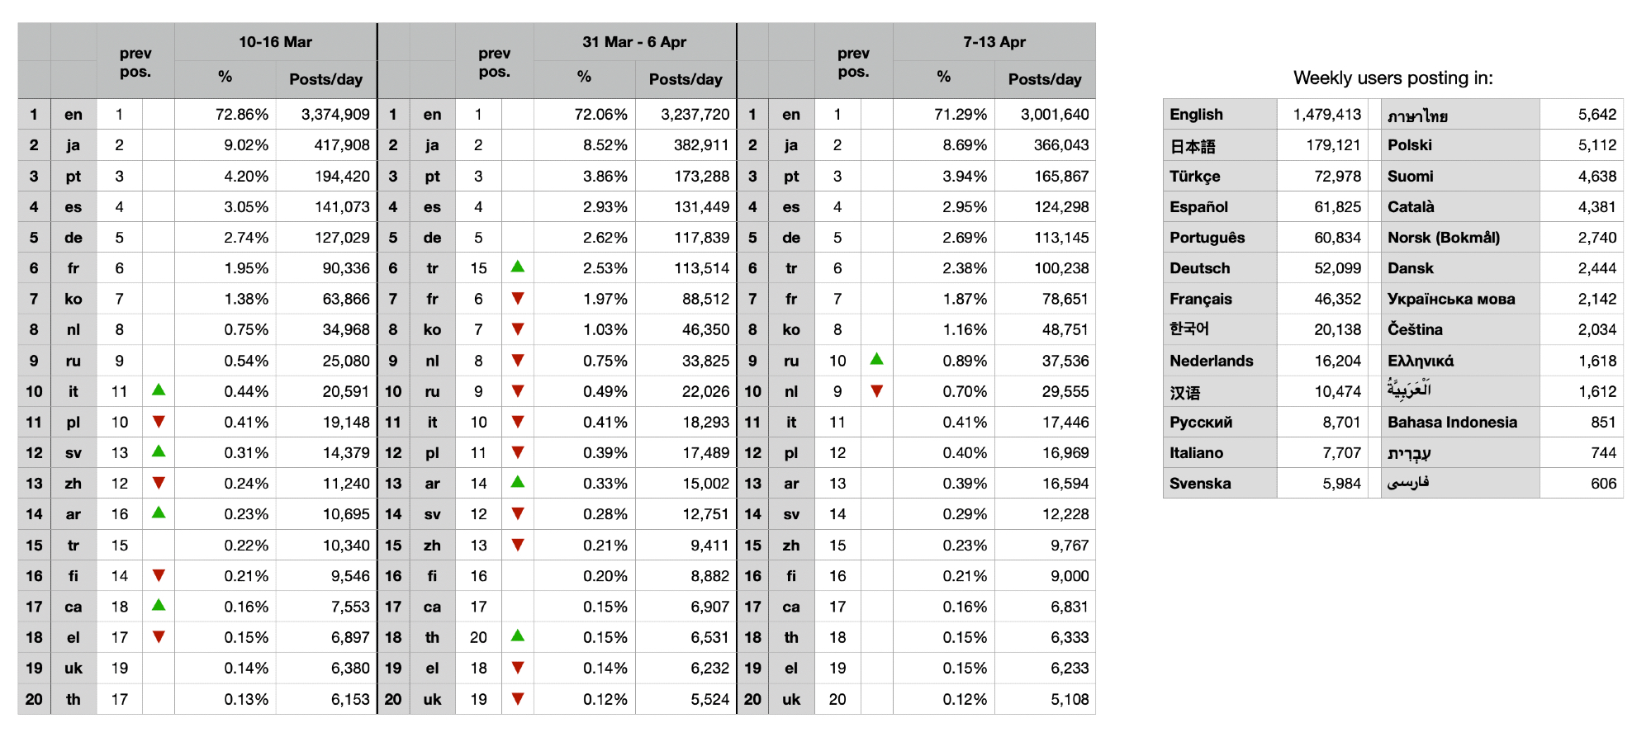Screen dimensions: 1651x742
Task: Select the 'Norsk (Bokmål)' language cell
Action: pos(1443,238)
